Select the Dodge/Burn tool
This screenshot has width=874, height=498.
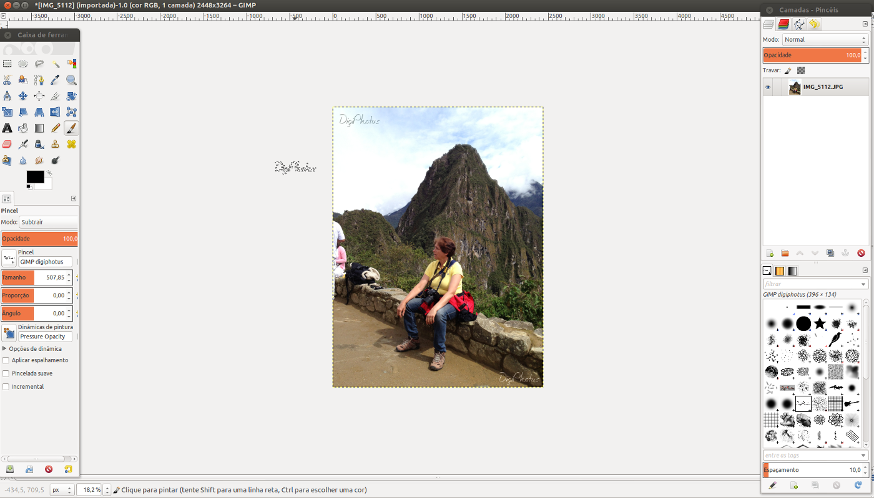point(56,161)
